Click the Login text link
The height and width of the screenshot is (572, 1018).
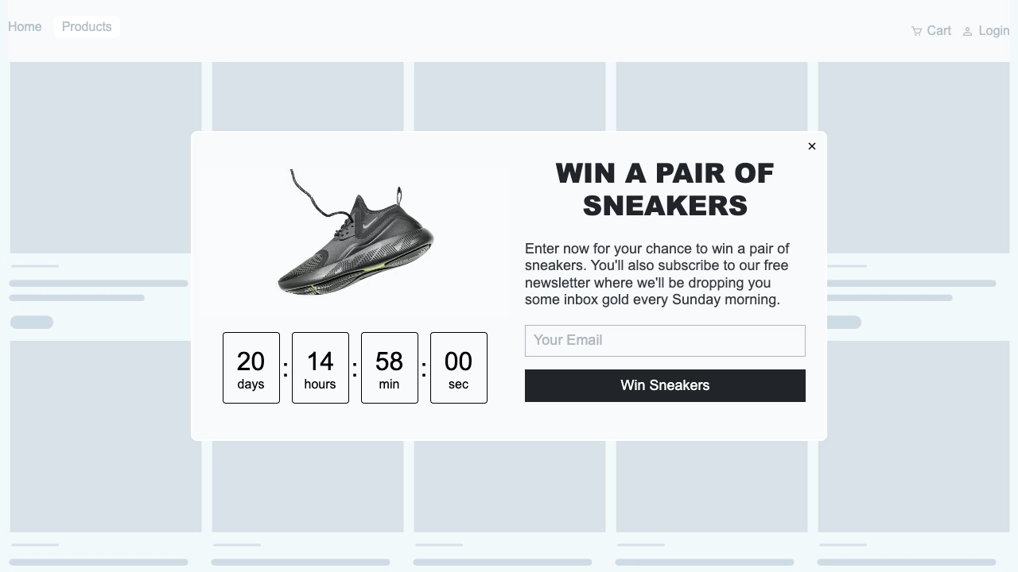(994, 31)
